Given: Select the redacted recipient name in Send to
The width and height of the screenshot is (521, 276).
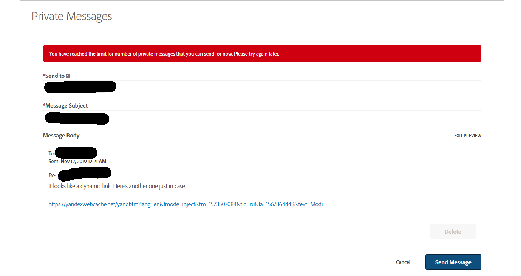Looking at the screenshot, I should [80, 86].
